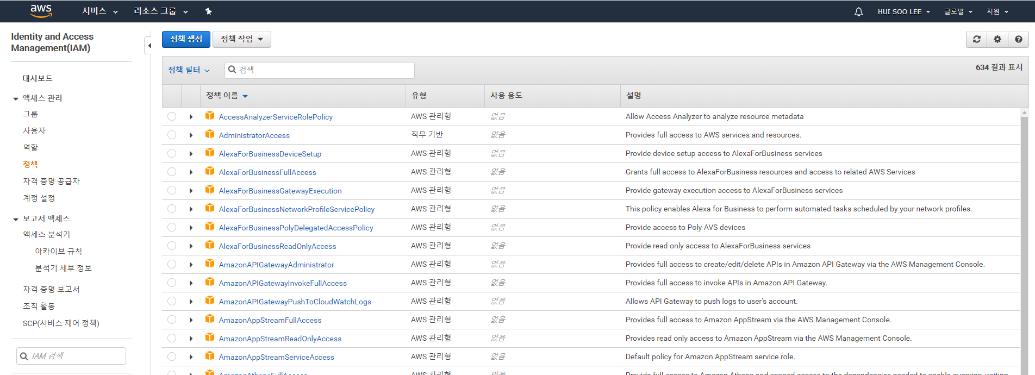Click the pin shortcut icon in top bar
Viewport: 1035px width, 375px height.
[x=208, y=11]
